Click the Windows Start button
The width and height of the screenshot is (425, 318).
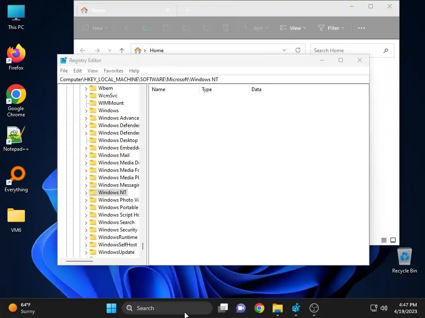pos(111,308)
